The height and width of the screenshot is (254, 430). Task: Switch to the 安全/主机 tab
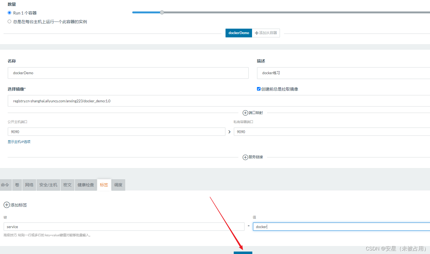click(x=48, y=185)
